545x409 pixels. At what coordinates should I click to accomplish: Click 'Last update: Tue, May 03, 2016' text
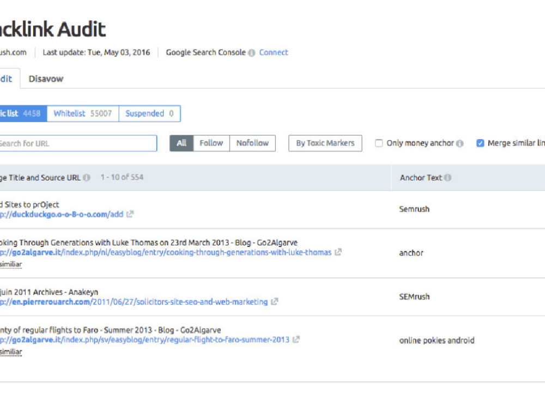[96, 52]
